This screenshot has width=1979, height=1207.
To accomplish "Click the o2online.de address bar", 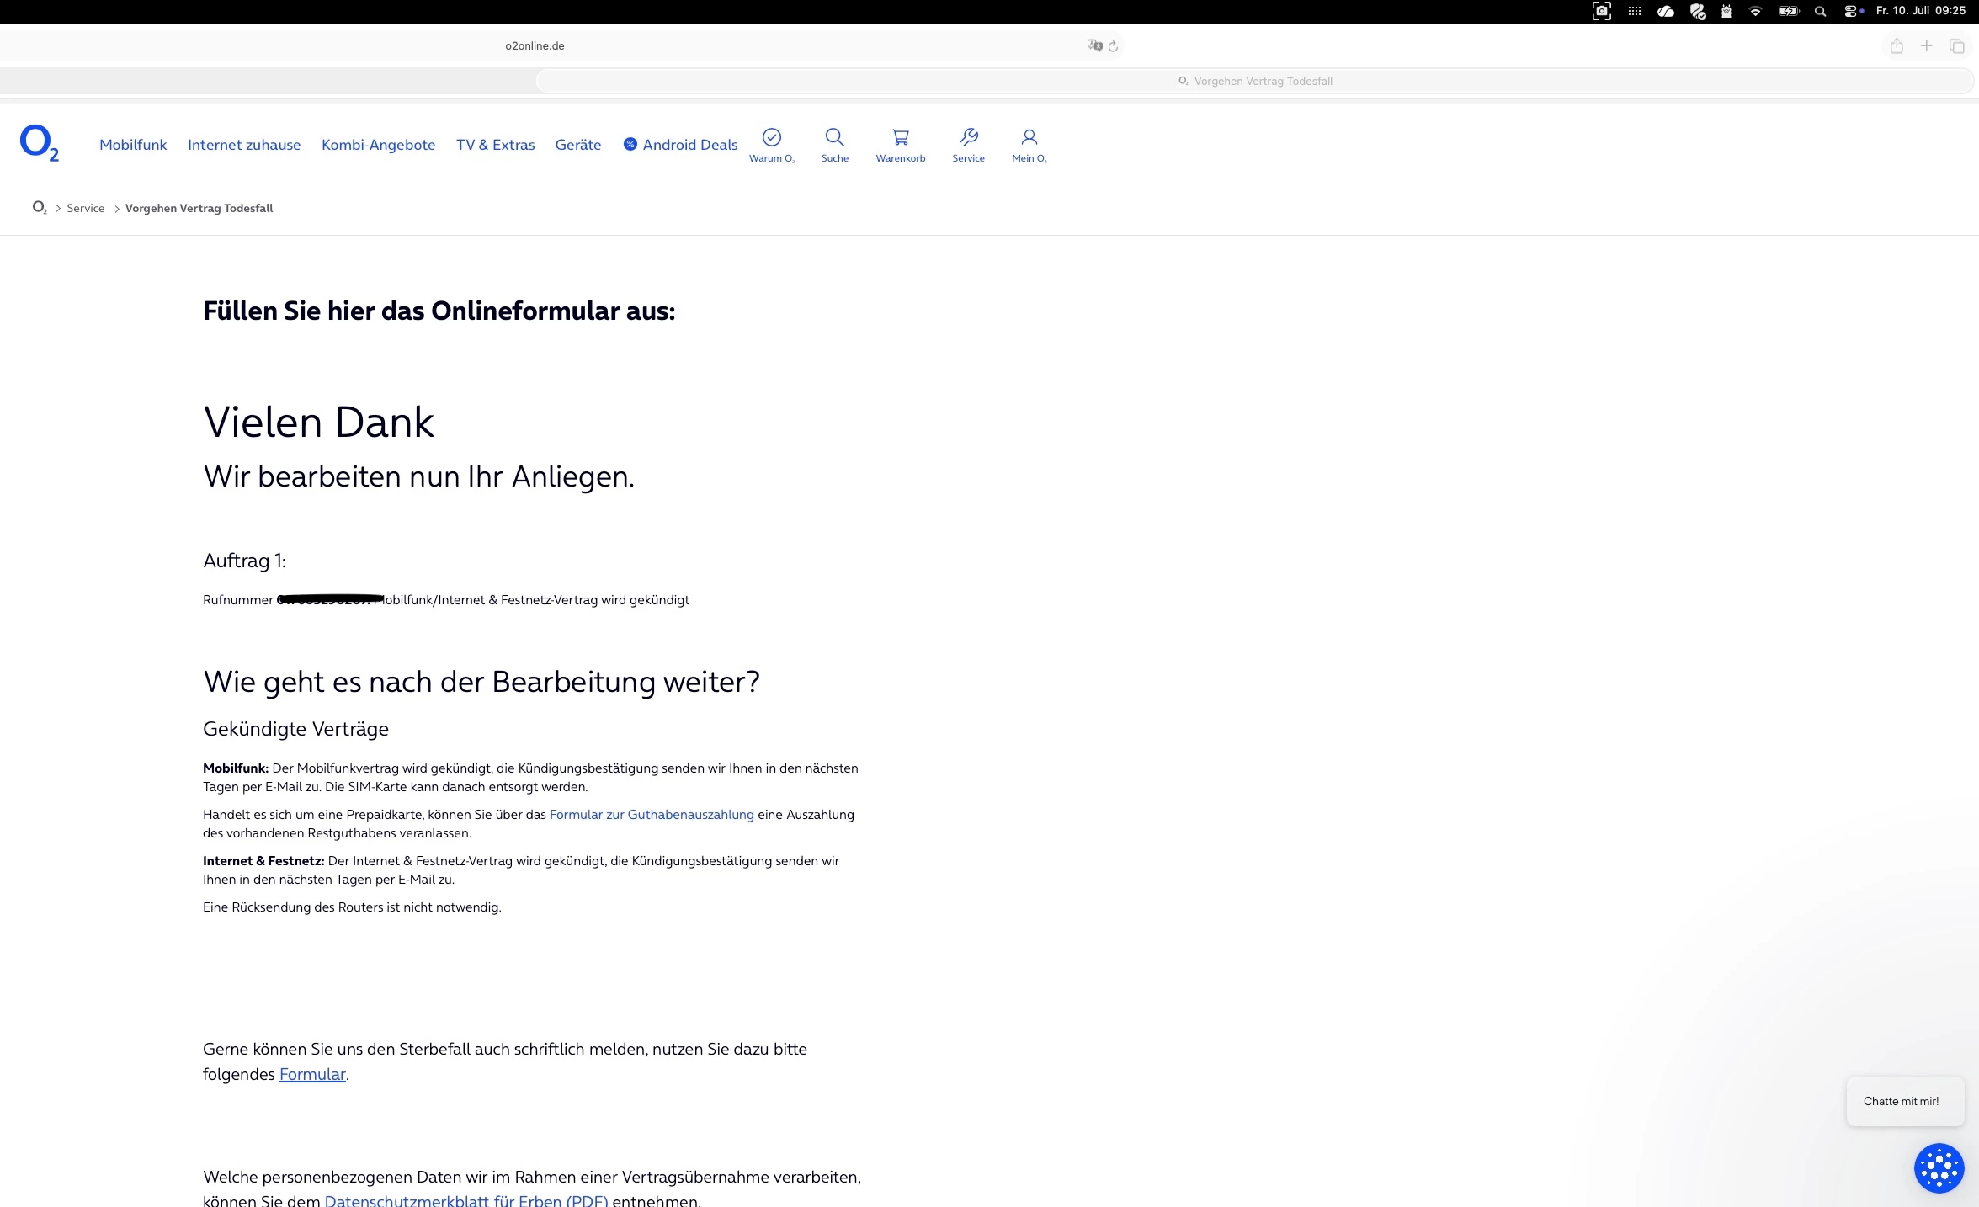I will 535,46.
